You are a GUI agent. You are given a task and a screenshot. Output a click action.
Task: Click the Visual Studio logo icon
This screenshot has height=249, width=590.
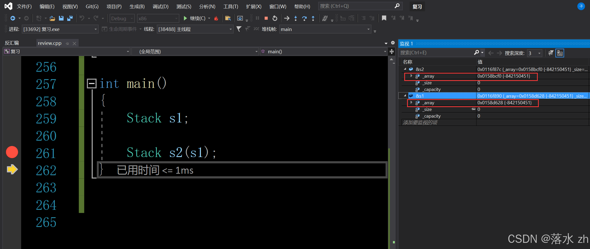click(8, 6)
